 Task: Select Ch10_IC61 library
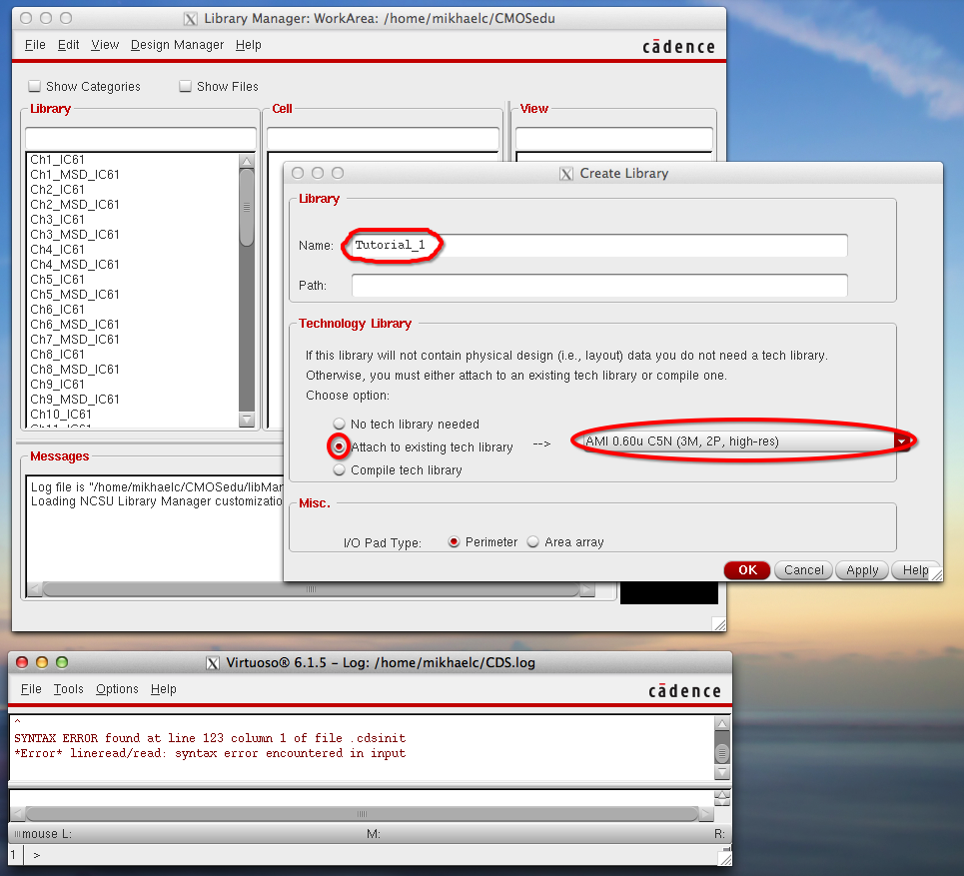61,414
